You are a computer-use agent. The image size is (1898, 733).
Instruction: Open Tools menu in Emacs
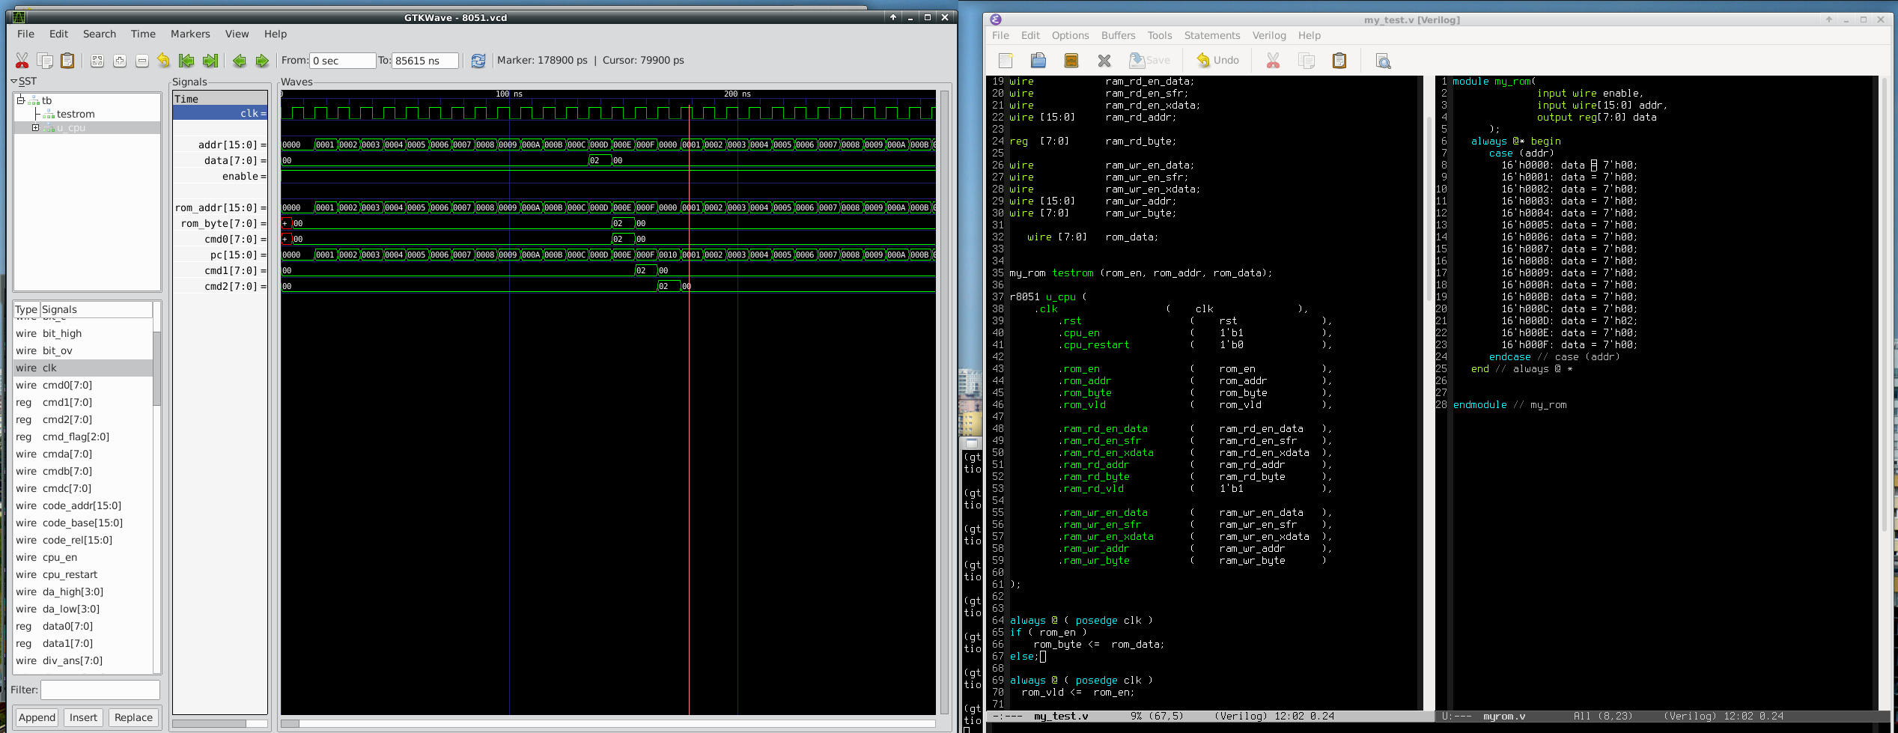(1159, 35)
